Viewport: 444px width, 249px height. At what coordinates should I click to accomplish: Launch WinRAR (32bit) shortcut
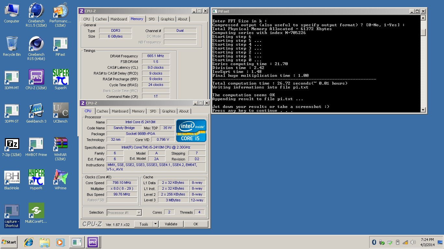pyautogui.click(x=60, y=148)
